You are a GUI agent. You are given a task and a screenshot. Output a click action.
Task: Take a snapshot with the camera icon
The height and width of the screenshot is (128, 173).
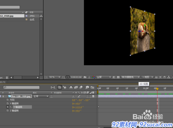click(x=85, y=77)
